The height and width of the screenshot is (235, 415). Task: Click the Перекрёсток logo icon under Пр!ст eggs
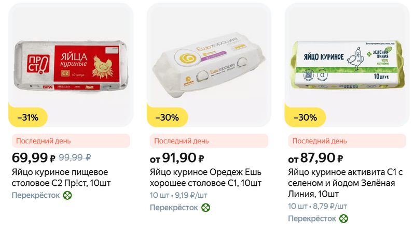pyautogui.click(x=67, y=195)
